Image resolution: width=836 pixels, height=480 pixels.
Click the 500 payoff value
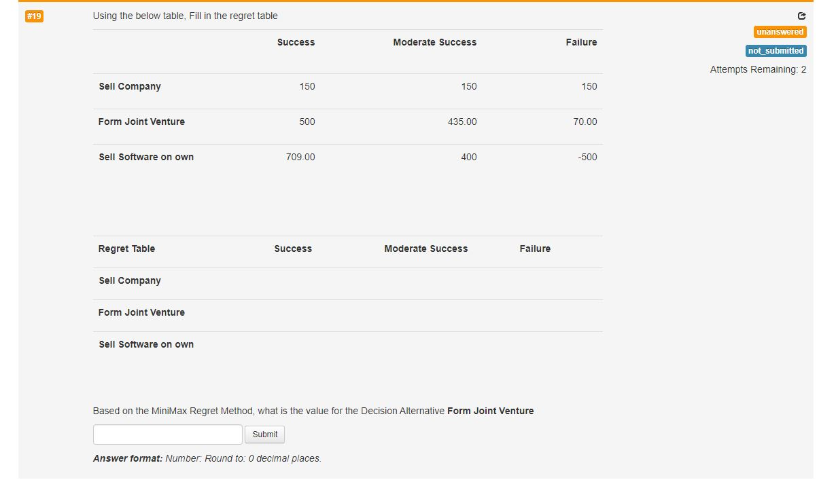(307, 122)
